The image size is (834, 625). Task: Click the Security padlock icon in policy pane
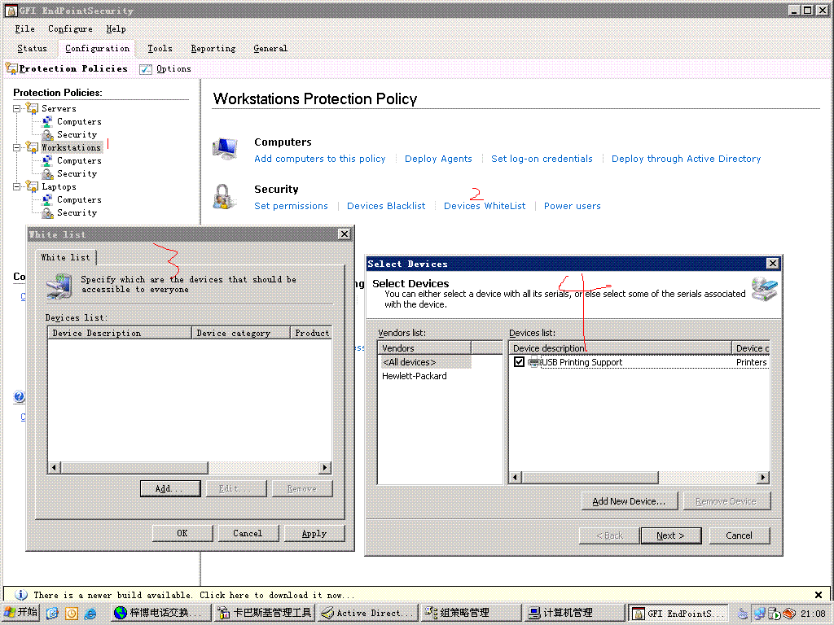tap(225, 197)
